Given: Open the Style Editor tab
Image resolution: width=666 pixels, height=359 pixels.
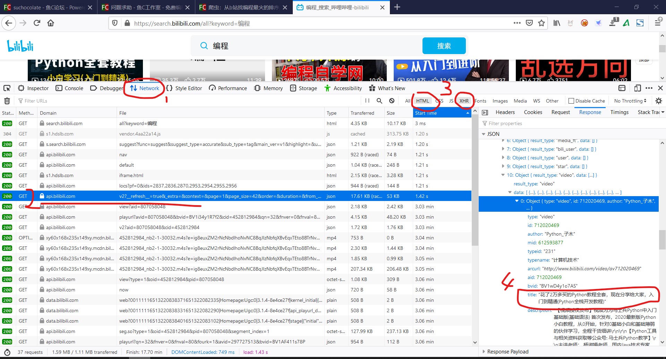Looking at the screenshot, I should [184, 88].
